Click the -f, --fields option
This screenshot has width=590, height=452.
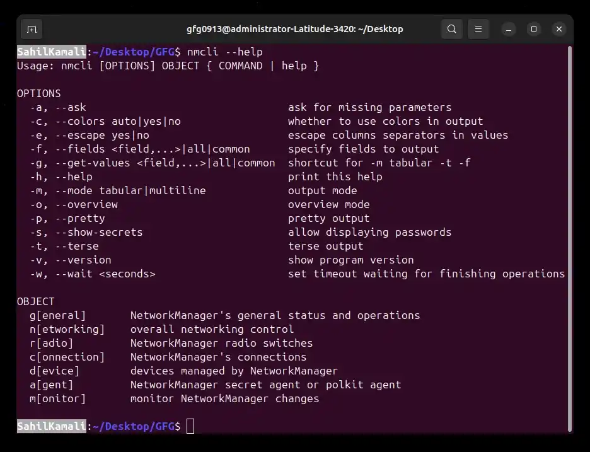tap(139, 149)
